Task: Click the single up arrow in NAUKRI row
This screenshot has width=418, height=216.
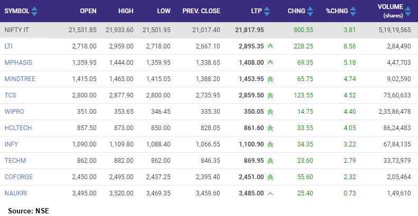Action: click(270, 193)
